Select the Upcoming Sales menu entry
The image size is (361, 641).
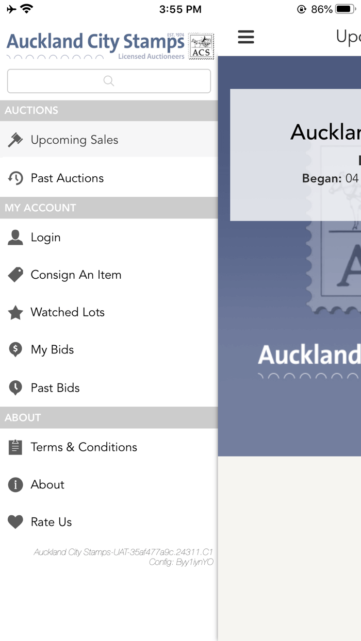coord(75,139)
